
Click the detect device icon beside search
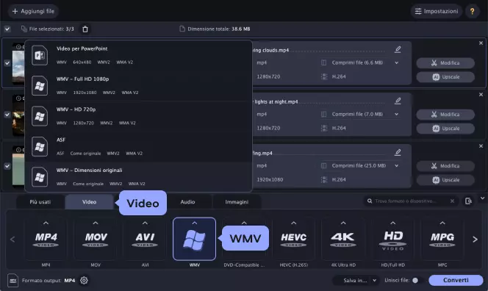click(x=468, y=201)
